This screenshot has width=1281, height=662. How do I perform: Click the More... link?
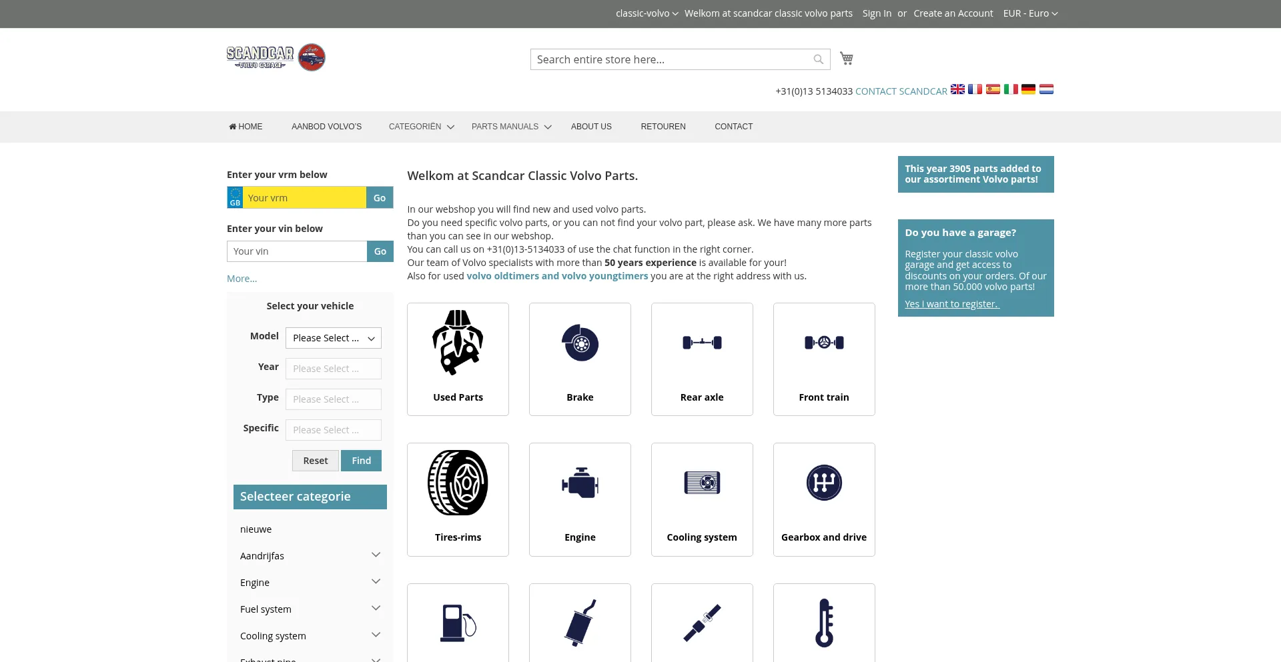point(242,279)
